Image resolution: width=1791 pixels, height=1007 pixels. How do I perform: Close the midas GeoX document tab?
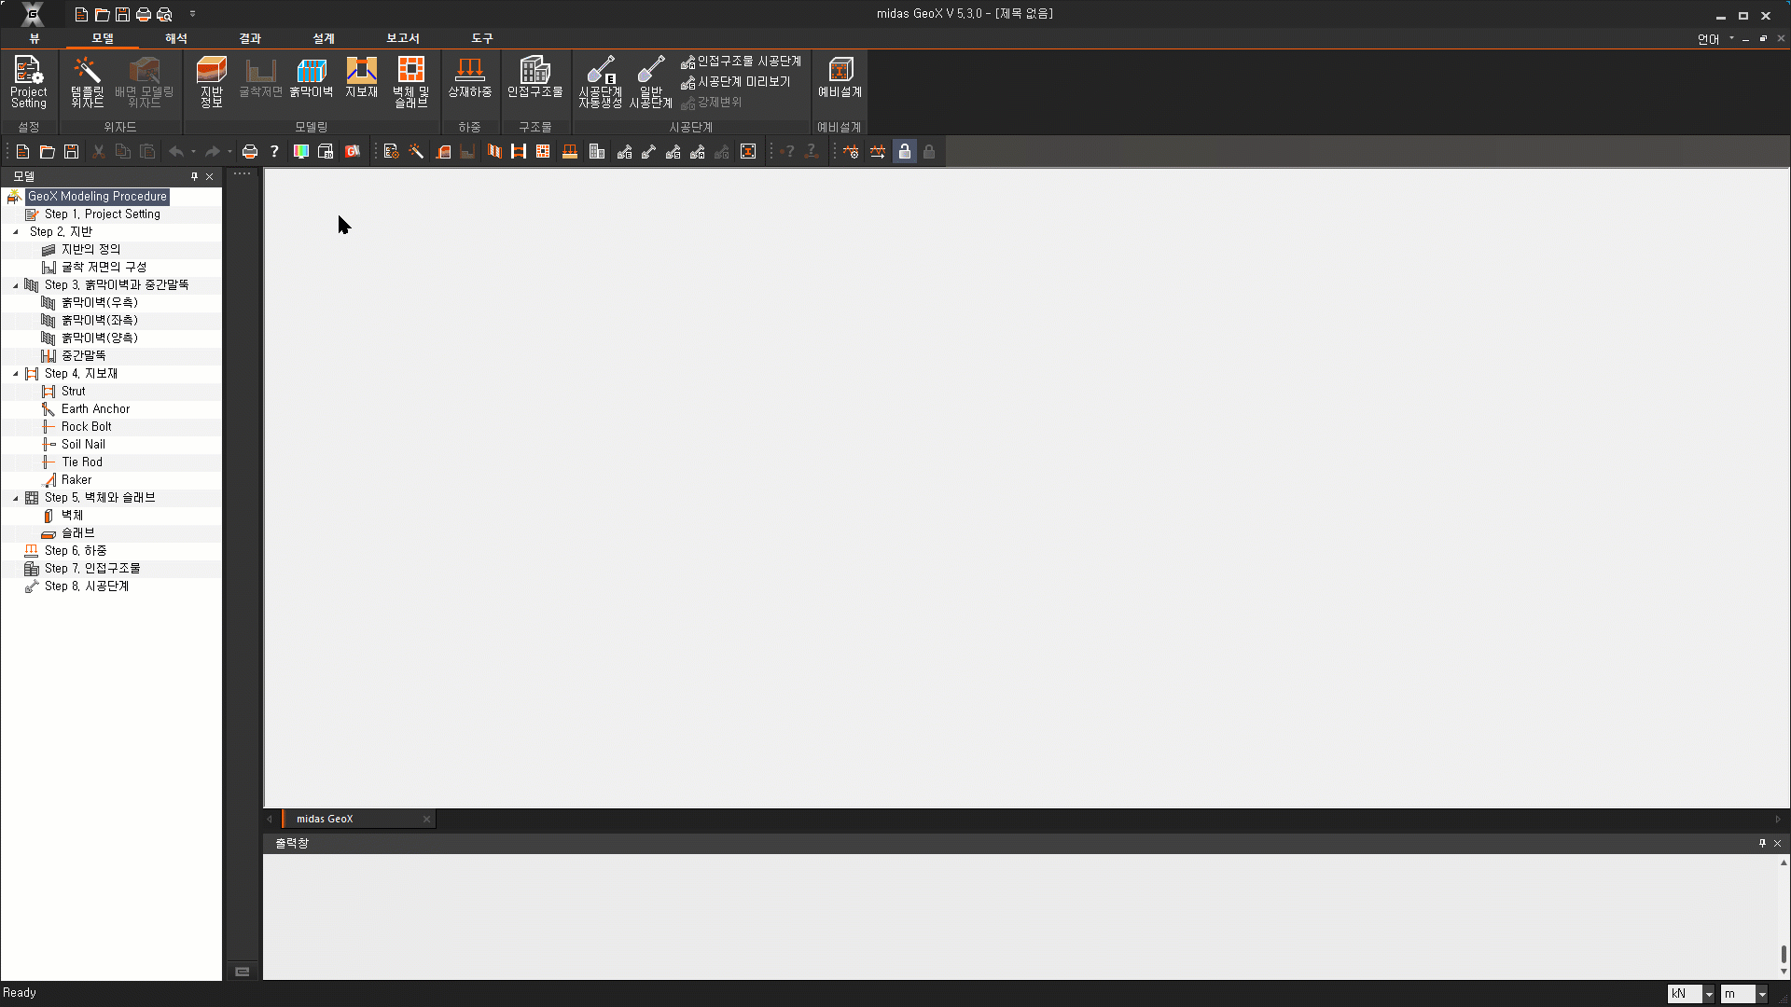coord(426,820)
